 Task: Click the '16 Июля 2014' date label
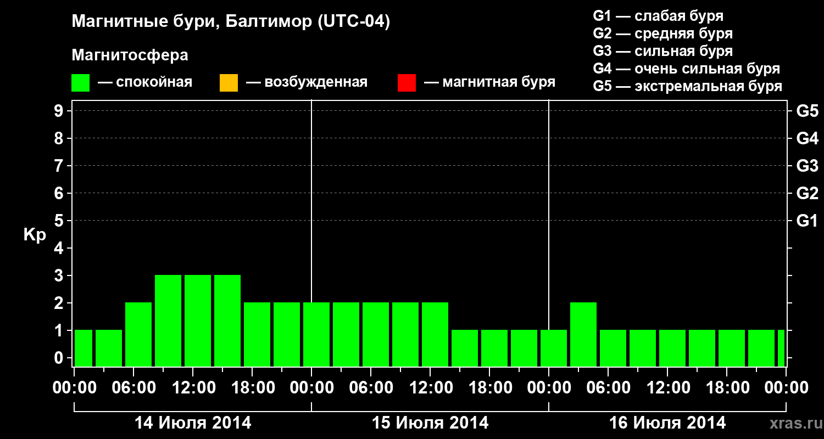pyautogui.click(x=667, y=423)
